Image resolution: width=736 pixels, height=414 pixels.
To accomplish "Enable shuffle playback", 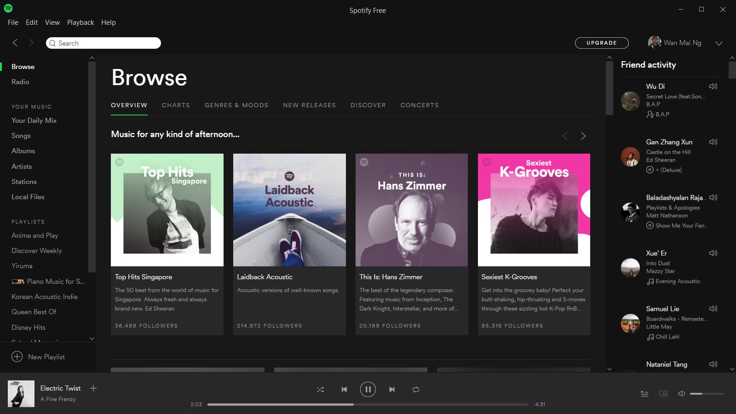I will click(x=320, y=389).
